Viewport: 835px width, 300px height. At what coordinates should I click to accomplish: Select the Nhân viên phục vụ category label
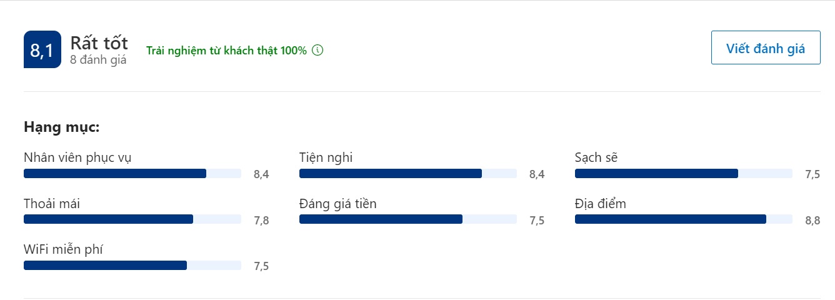coord(77,157)
